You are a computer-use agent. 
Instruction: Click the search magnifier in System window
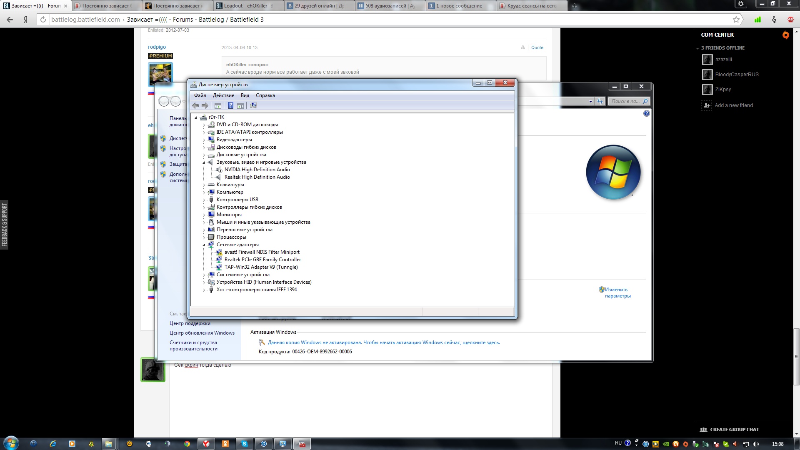[x=645, y=101]
